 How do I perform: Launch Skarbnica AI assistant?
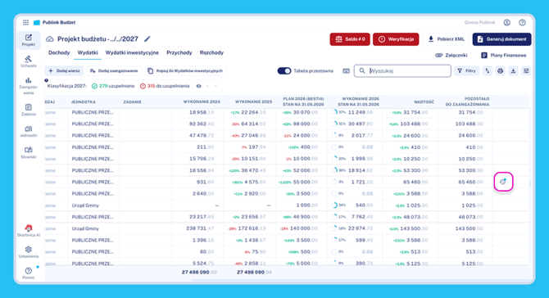pyautogui.click(x=29, y=231)
